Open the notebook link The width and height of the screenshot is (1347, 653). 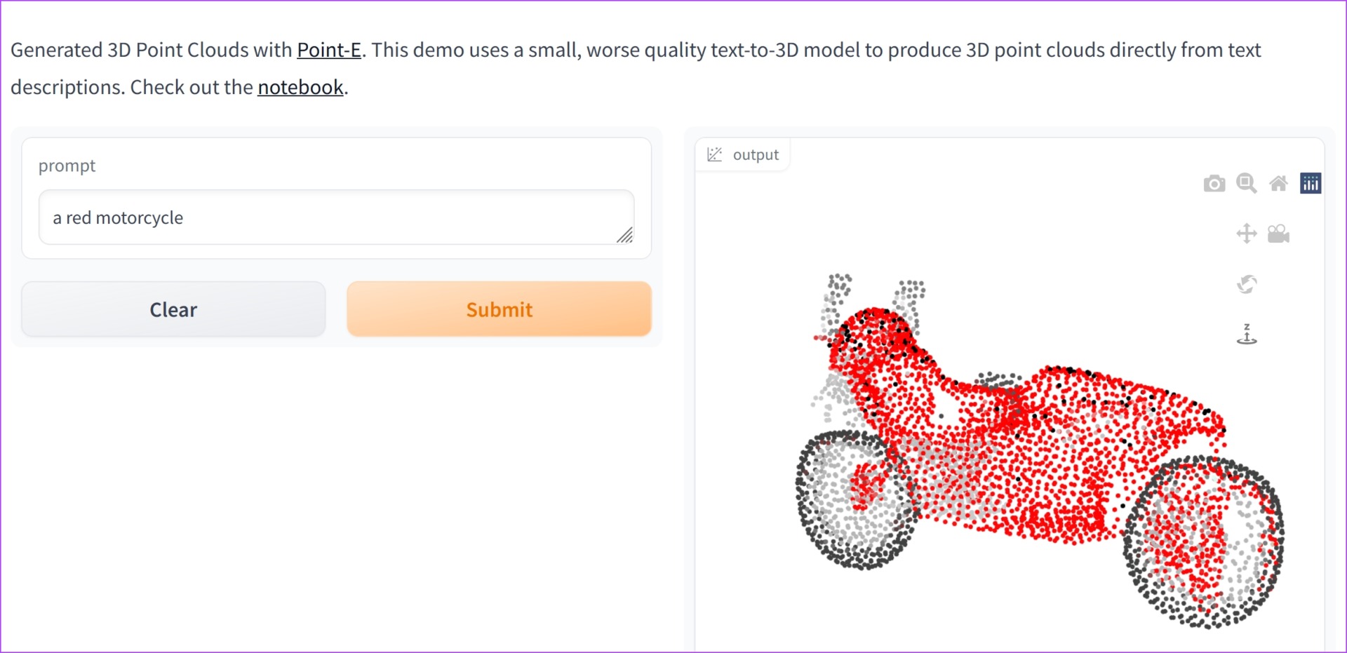pyautogui.click(x=300, y=87)
